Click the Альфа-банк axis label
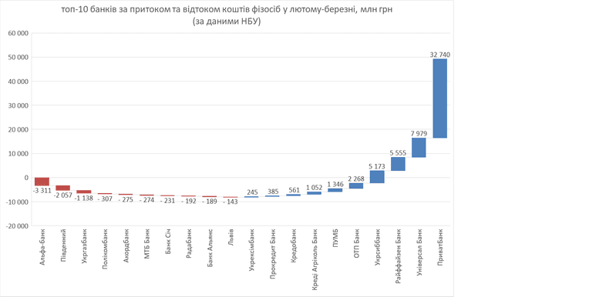 pos(42,247)
